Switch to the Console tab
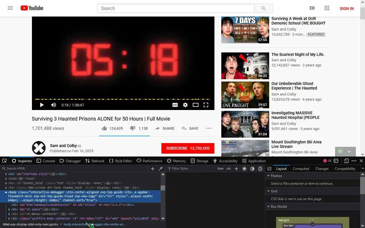 click(x=46, y=161)
